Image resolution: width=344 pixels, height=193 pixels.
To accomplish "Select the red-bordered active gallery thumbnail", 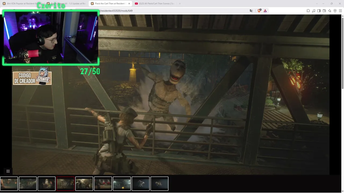I will (65, 184).
